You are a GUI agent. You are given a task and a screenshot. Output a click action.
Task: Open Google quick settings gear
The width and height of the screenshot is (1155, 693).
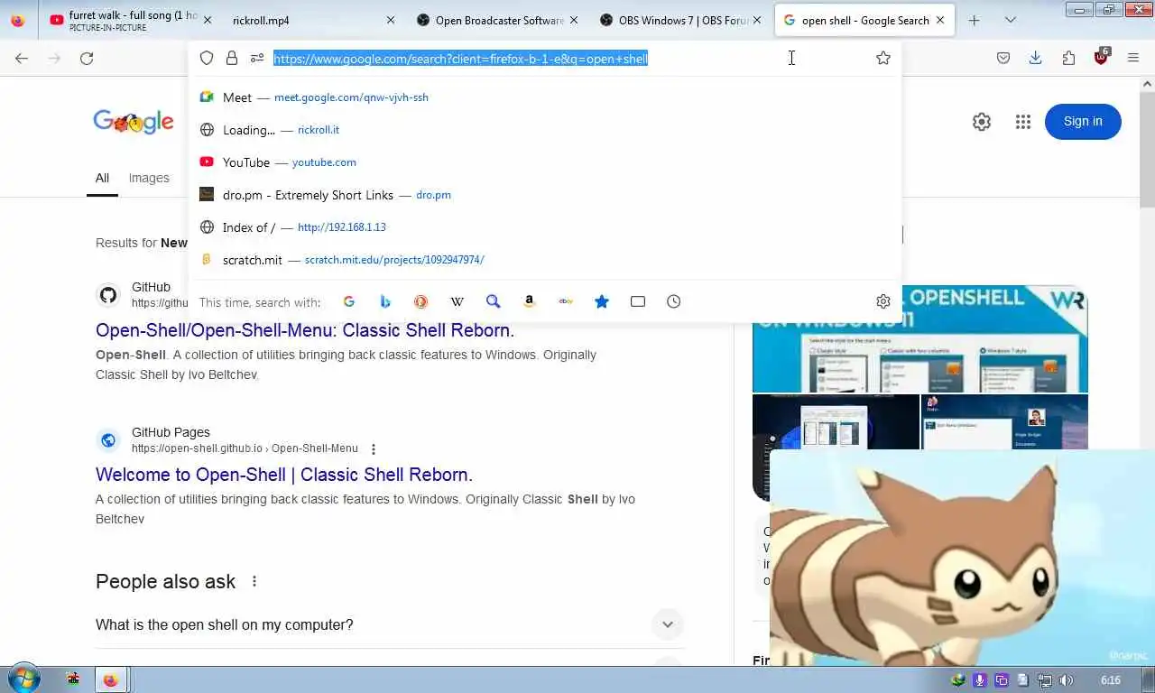click(982, 122)
